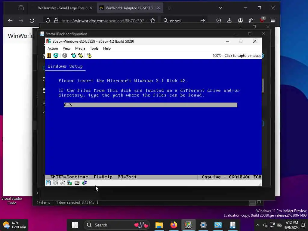Expand the list all tabs dropdown
Screen dimensions: 308x231
[220, 8]
